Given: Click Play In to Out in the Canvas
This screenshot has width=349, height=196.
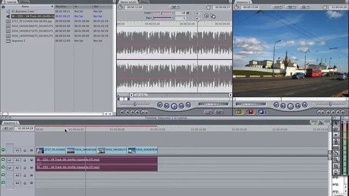Looking at the screenshot, I should (x=283, y=106).
